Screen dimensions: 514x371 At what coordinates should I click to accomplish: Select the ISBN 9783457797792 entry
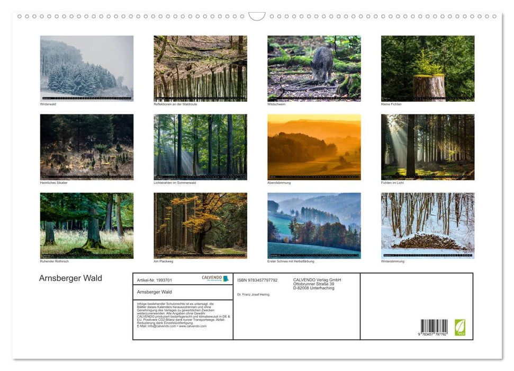point(258,280)
